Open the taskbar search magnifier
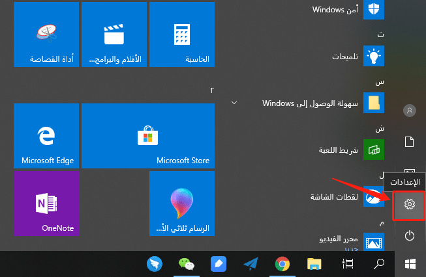426x277 pixels. pyautogui.click(x=379, y=264)
